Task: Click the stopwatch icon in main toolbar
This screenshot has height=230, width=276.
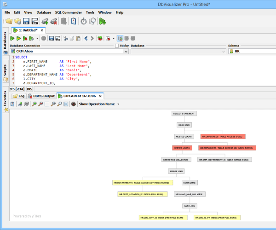Action: (x=83, y=21)
